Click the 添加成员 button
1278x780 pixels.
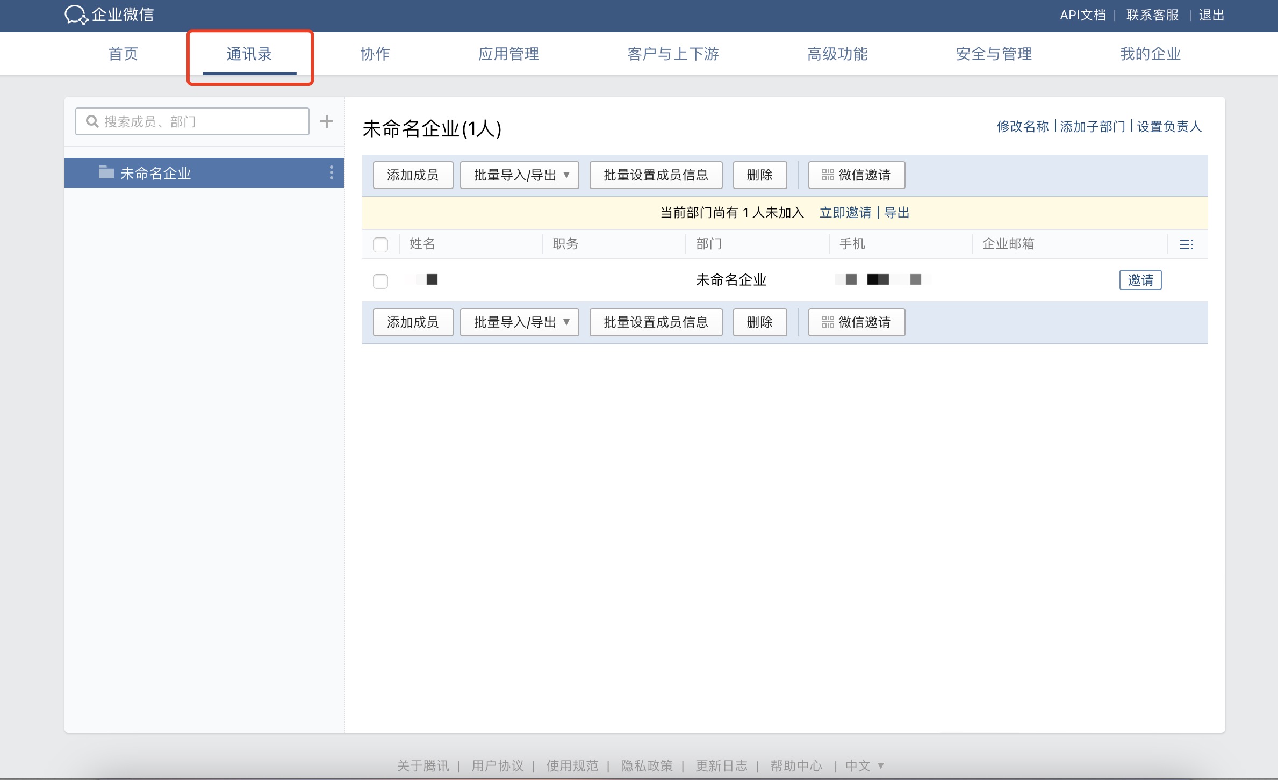[413, 175]
